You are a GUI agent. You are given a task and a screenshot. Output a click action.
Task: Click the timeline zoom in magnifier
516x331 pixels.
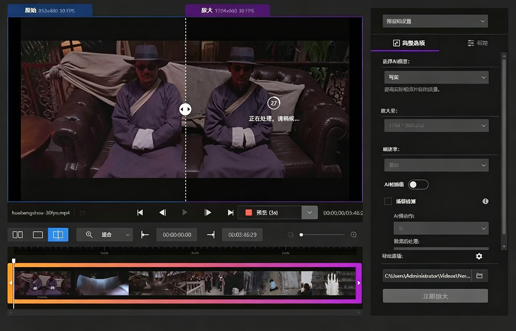(354, 235)
